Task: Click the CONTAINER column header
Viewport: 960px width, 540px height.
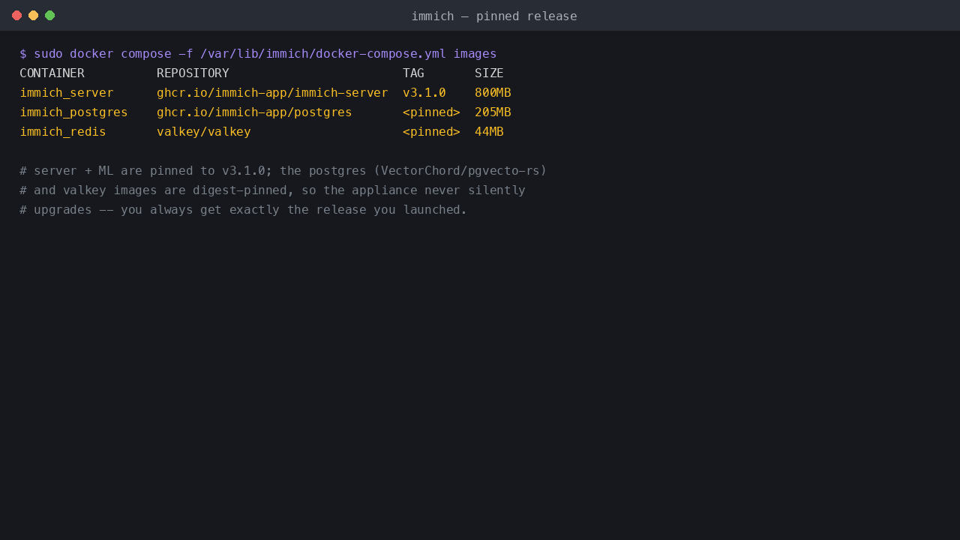Action: [52, 73]
